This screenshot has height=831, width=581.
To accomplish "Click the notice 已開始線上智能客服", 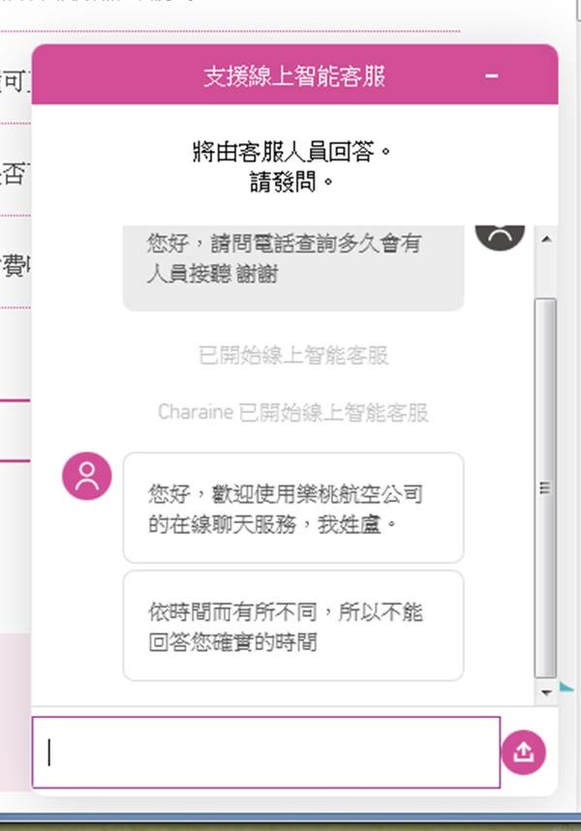I will [x=293, y=355].
